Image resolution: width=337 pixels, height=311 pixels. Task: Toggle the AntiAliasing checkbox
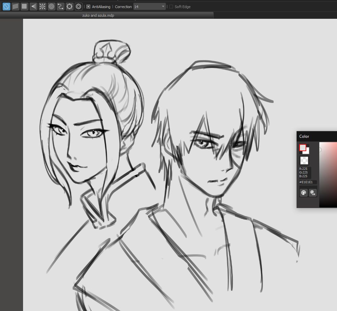(88, 7)
